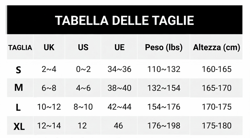Screen dimensions: 250x138
Task: Click the 175-180 height cell
Action: (216, 126)
